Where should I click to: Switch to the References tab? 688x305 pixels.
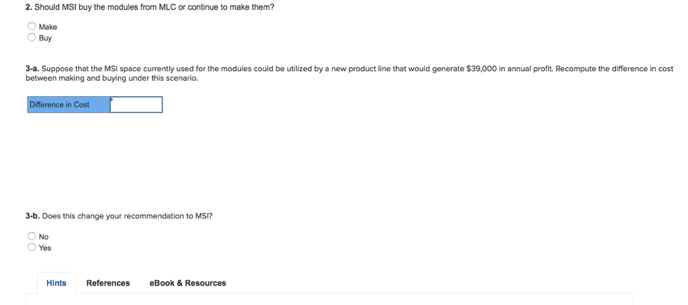pyautogui.click(x=108, y=283)
